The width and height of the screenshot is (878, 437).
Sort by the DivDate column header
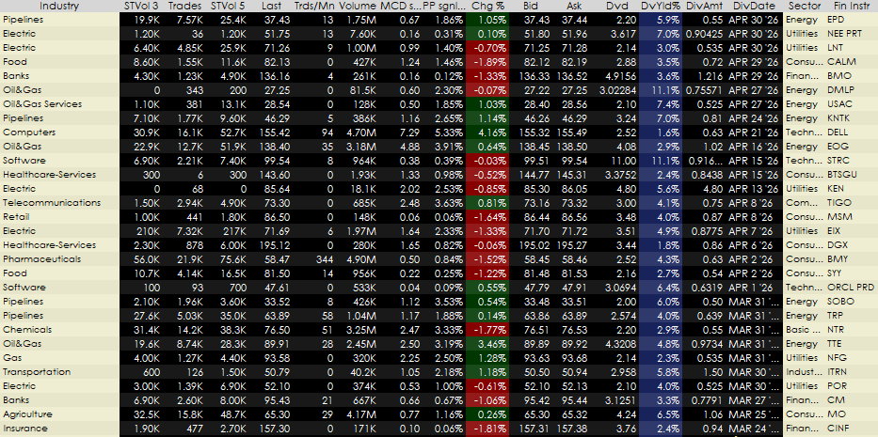tap(754, 7)
